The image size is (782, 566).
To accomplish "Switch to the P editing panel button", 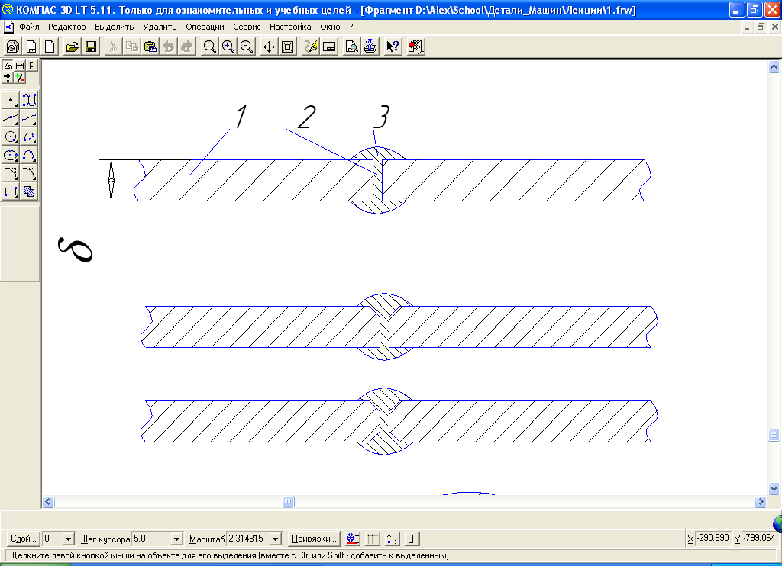I will (x=32, y=66).
